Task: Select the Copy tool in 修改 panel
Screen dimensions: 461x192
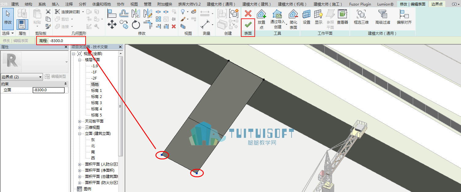Action: pos(124,24)
